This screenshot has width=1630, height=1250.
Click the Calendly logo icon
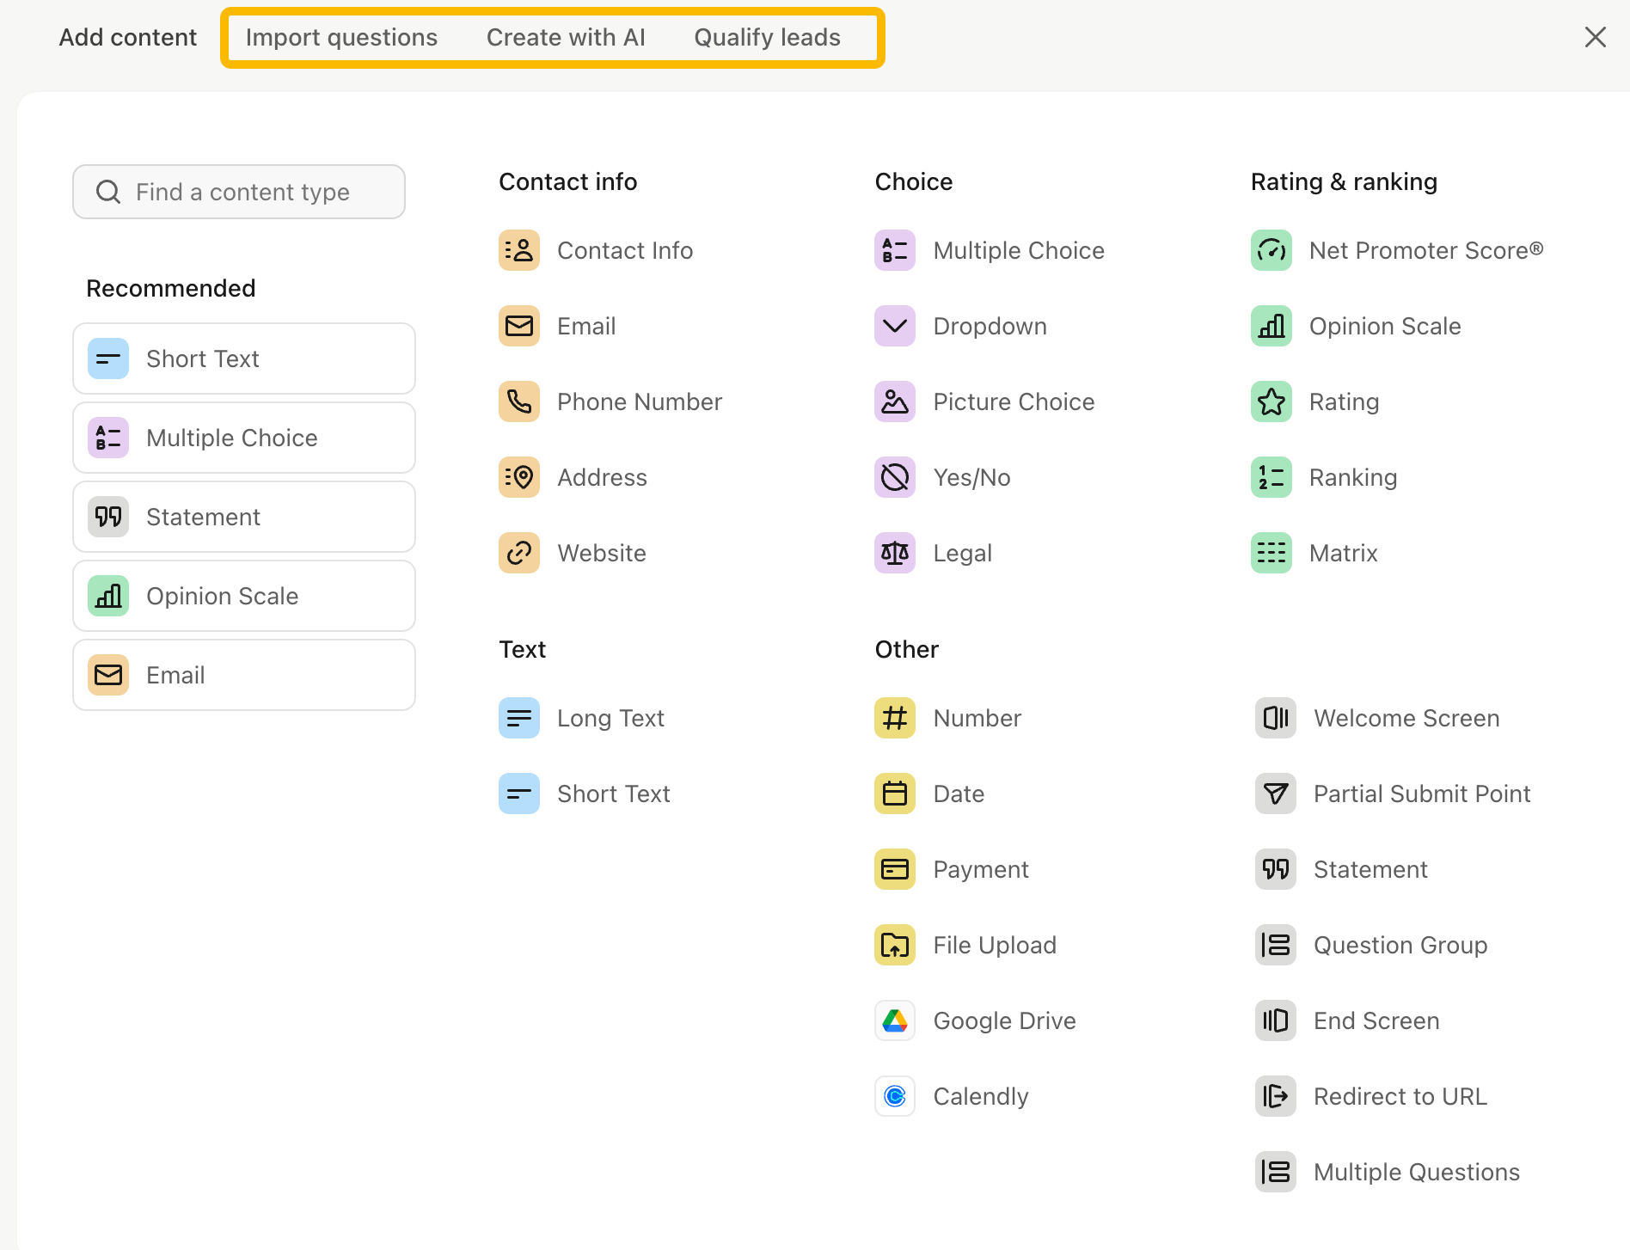click(x=895, y=1096)
